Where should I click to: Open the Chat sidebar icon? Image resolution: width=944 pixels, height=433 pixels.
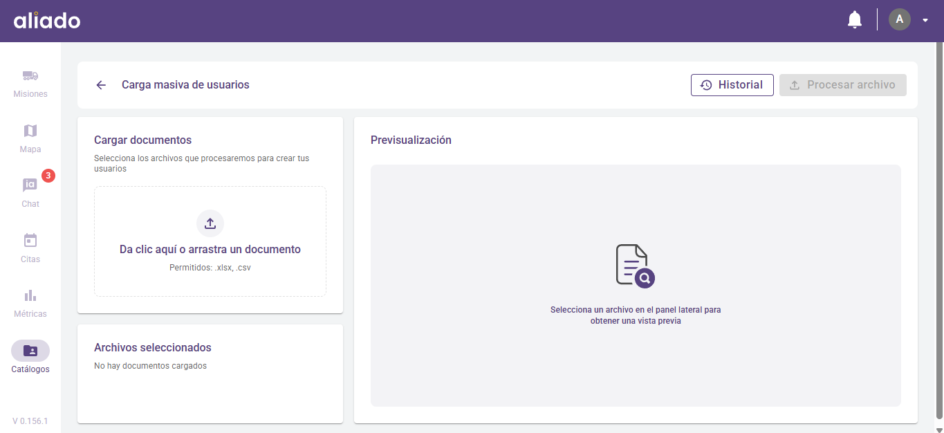tap(30, 185)
